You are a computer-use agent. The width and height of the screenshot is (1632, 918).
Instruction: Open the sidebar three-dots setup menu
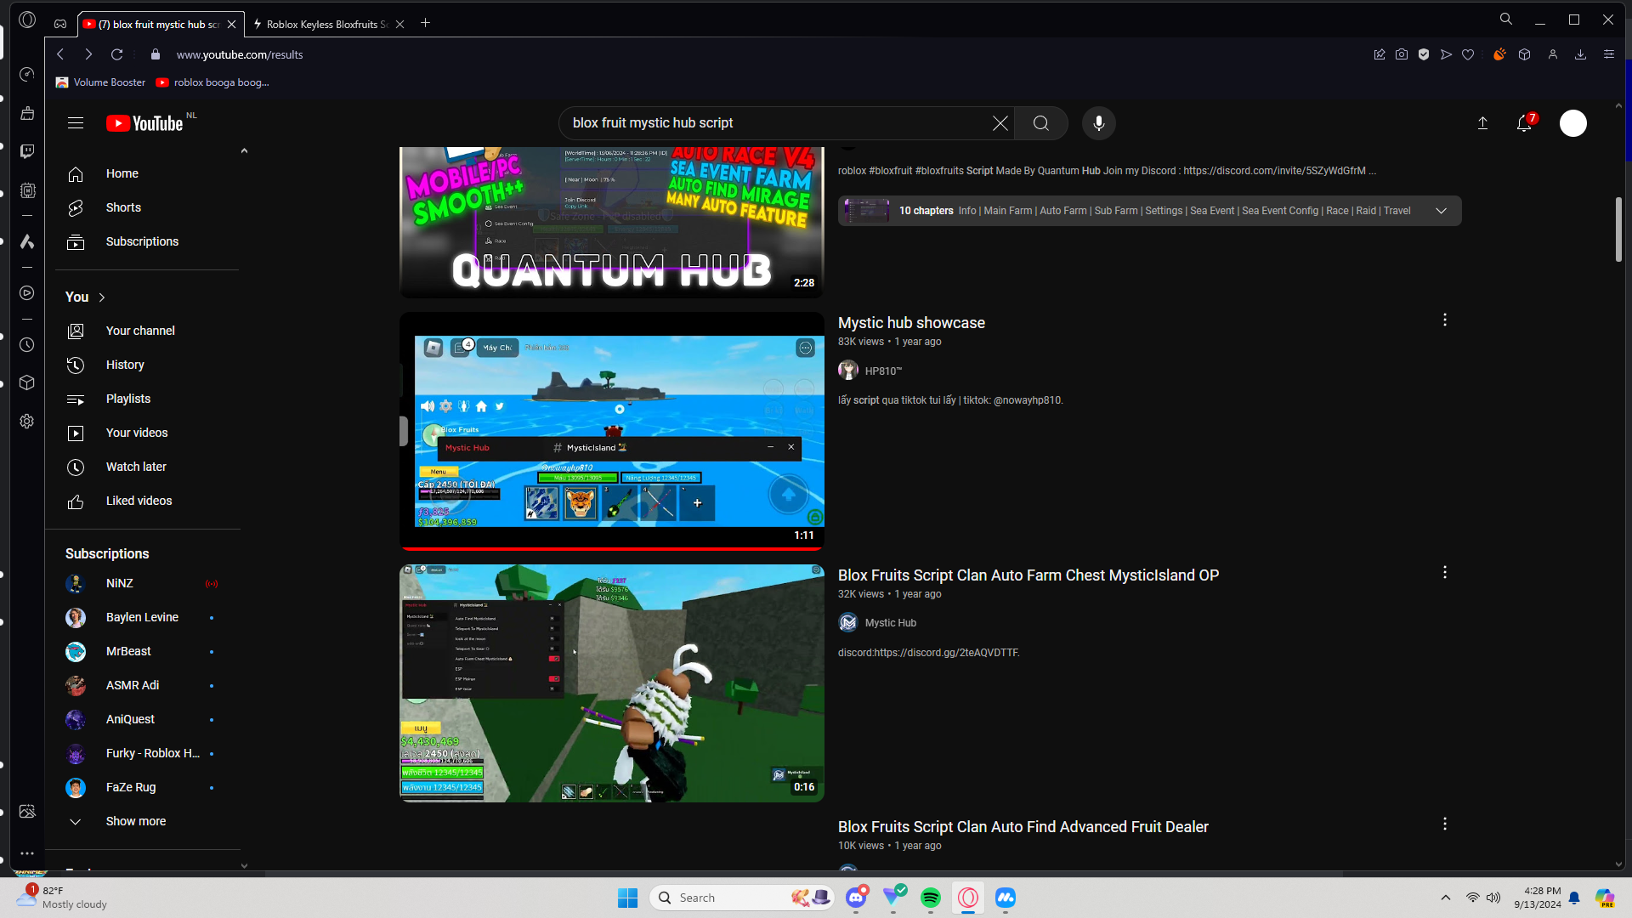click(x=27, y=853)
